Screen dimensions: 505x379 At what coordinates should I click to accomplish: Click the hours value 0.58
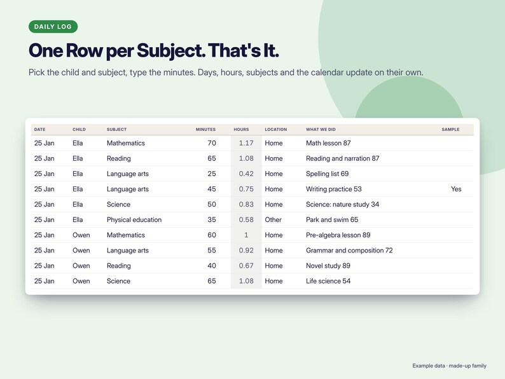tap(246, 219)
